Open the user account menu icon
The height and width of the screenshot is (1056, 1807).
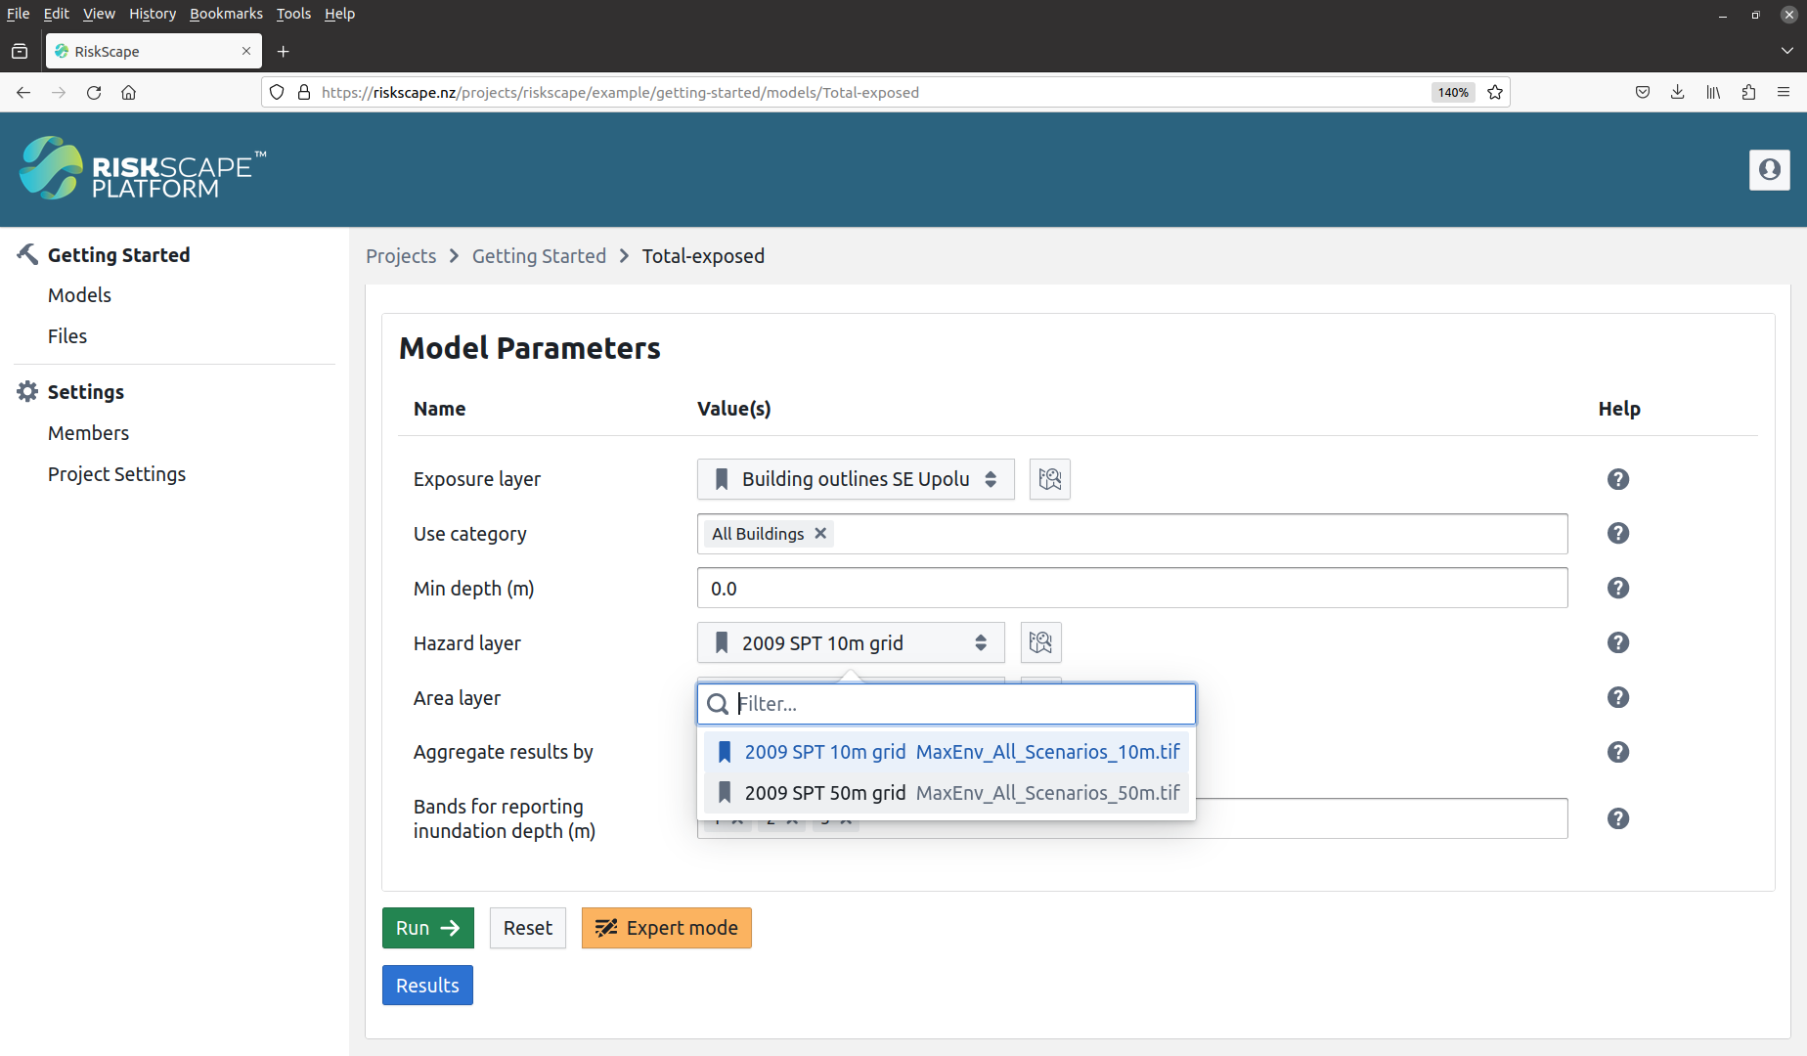point(1769,170)
